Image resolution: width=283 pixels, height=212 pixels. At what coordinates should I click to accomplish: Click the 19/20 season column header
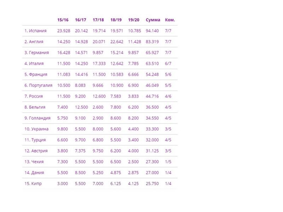134,20
